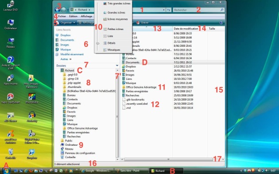The width and height of the screenshot is (279, 174).
Task: Open the help question mark icon
Action: coord(221,23)
